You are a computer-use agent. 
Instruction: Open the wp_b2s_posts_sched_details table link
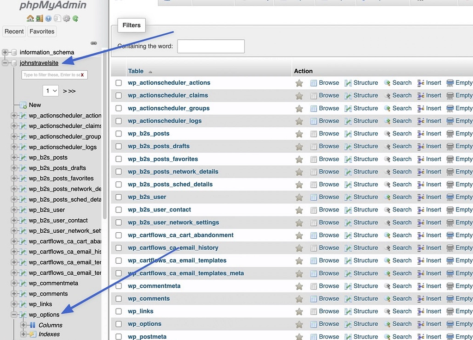pos(170,184)
